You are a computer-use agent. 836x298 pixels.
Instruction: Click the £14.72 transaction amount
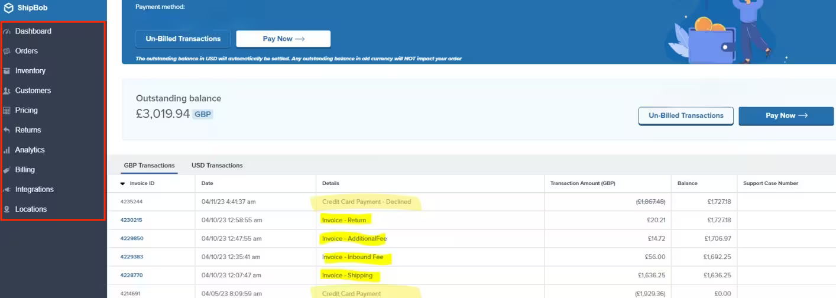click(x=656, y=238)
